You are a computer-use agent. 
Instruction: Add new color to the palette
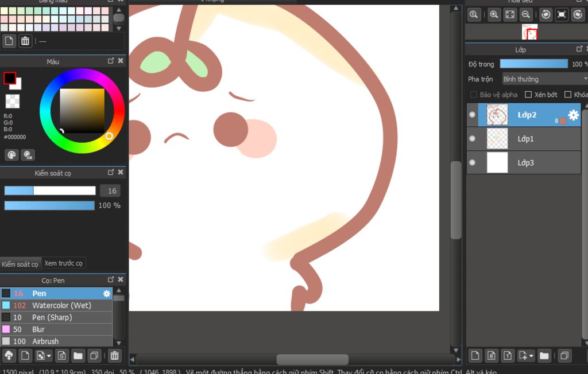click(9, 41)
